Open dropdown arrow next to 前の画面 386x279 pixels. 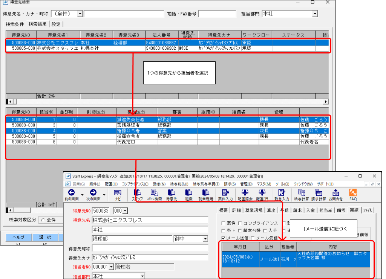(x=82, y=195)
